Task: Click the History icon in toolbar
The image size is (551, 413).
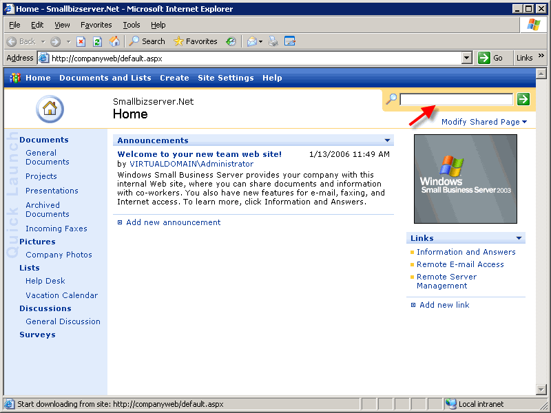Action: pos(231,41)
